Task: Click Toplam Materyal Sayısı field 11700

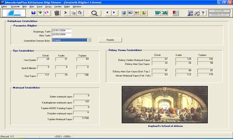Action: tap(81, 118)
